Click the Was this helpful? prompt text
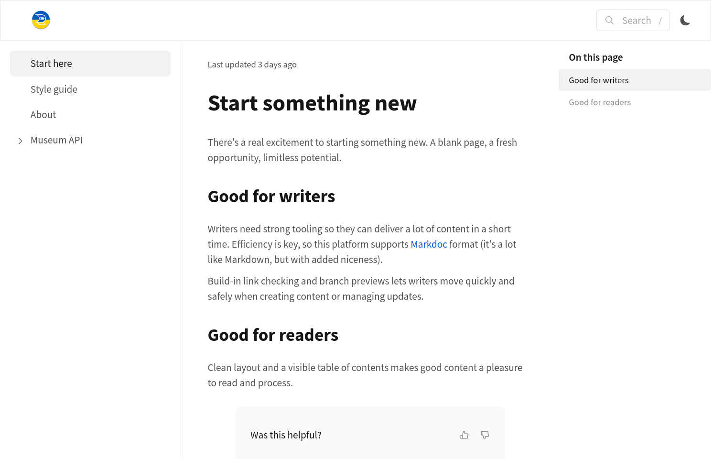The width and height of the screenshot is (713, 459). pos(286,435)
